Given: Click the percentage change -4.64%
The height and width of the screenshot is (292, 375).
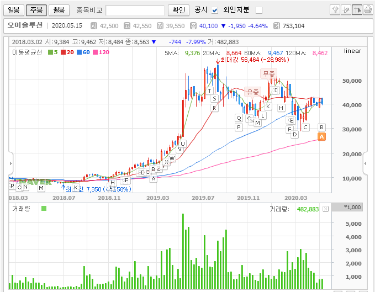Looking at the screenshot, I should (x=257, y=26).
